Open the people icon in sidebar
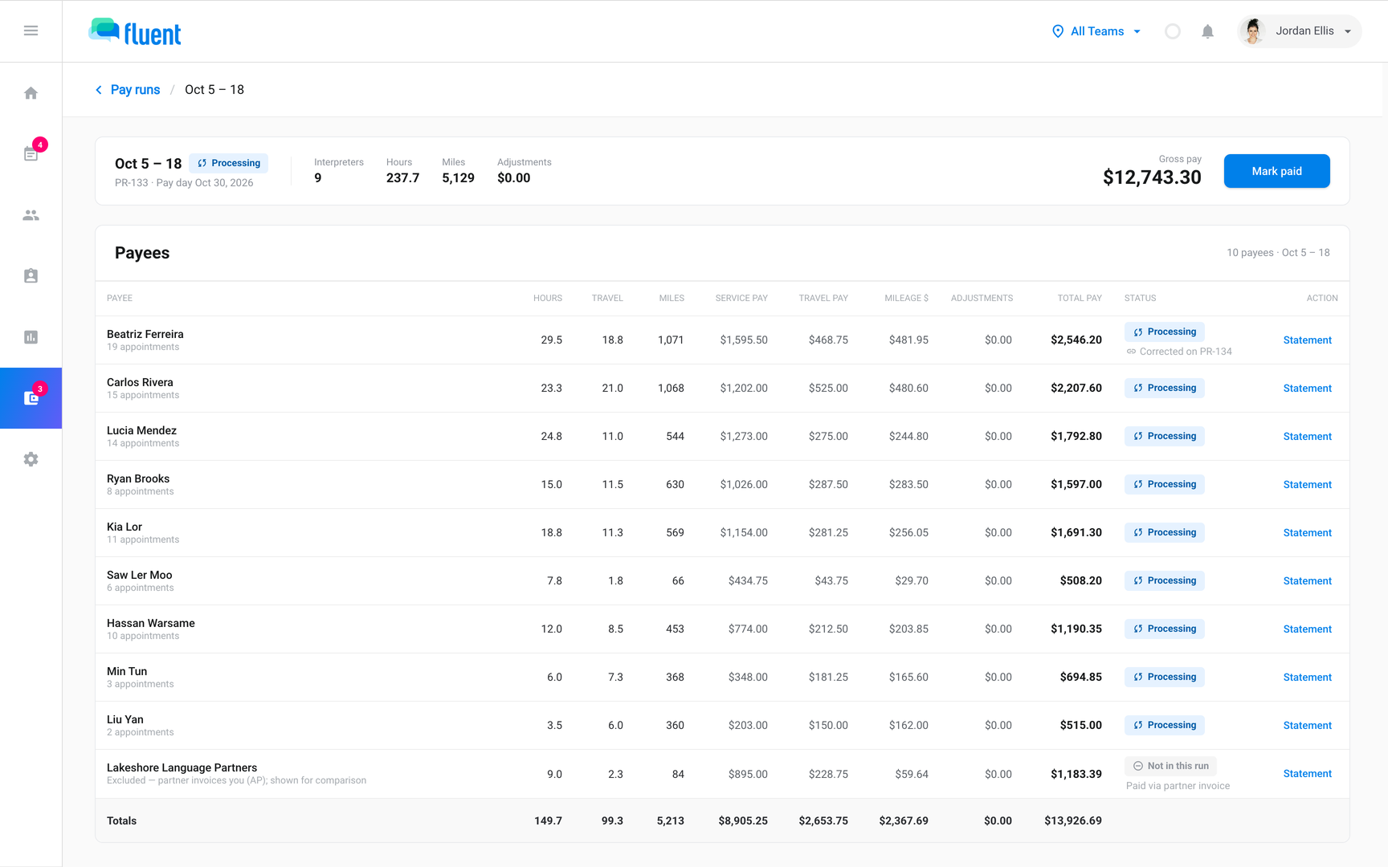Image resolution: width=1388 pixels, height=867 pixels. point(31,215)
